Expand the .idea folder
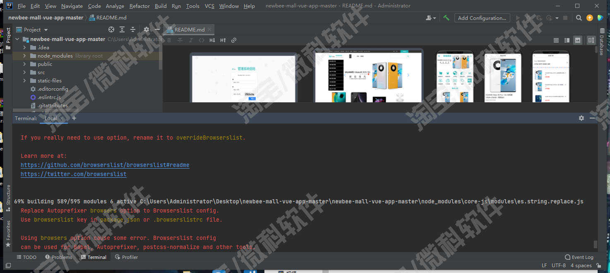Screen dimensions: 610x273 pos(24,47)
